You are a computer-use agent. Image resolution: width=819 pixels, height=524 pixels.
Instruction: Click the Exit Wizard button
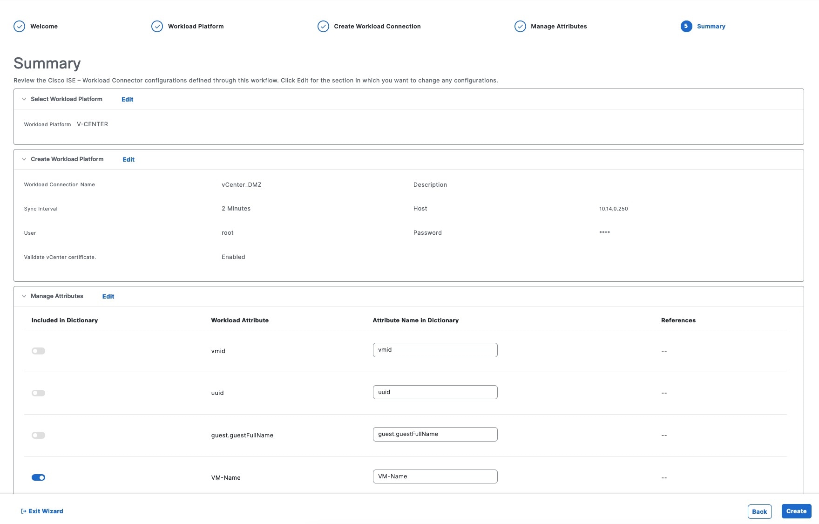click(42, 511)
